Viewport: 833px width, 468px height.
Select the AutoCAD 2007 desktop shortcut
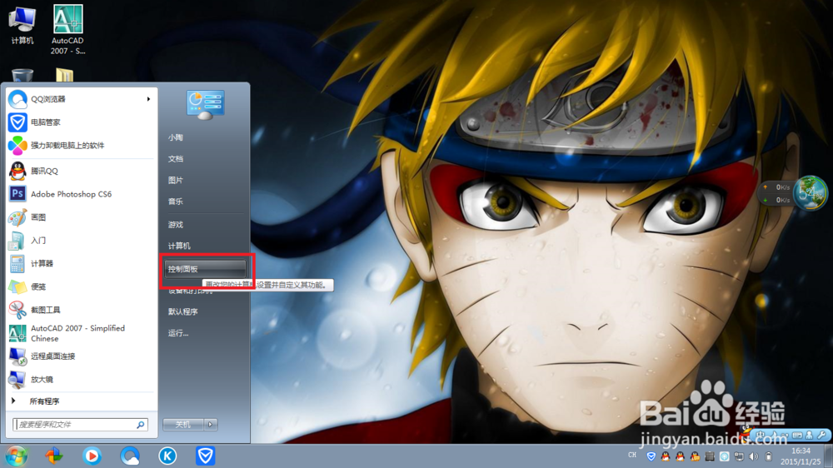pyautogui.click(x=67, y=29)
